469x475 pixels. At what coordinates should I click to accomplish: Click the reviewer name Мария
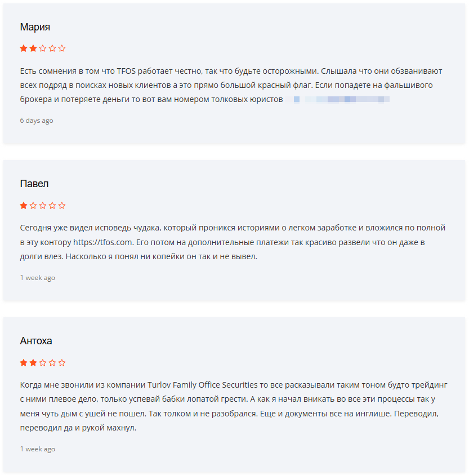pos(35,27)
